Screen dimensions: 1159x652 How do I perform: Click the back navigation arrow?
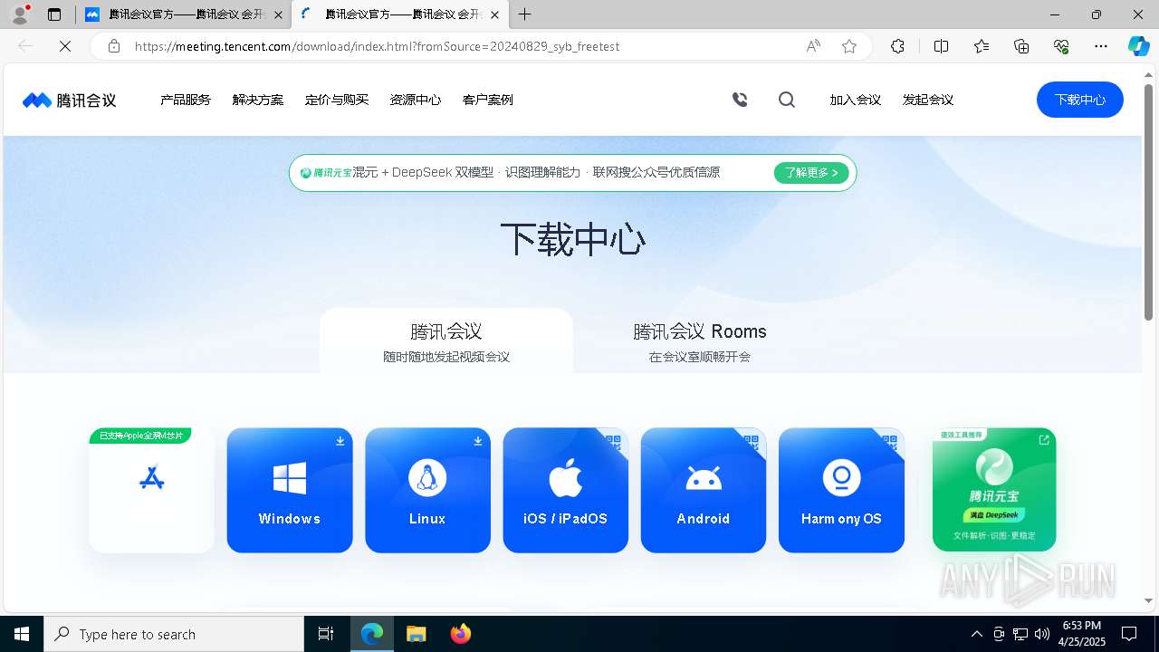point(25,46)
